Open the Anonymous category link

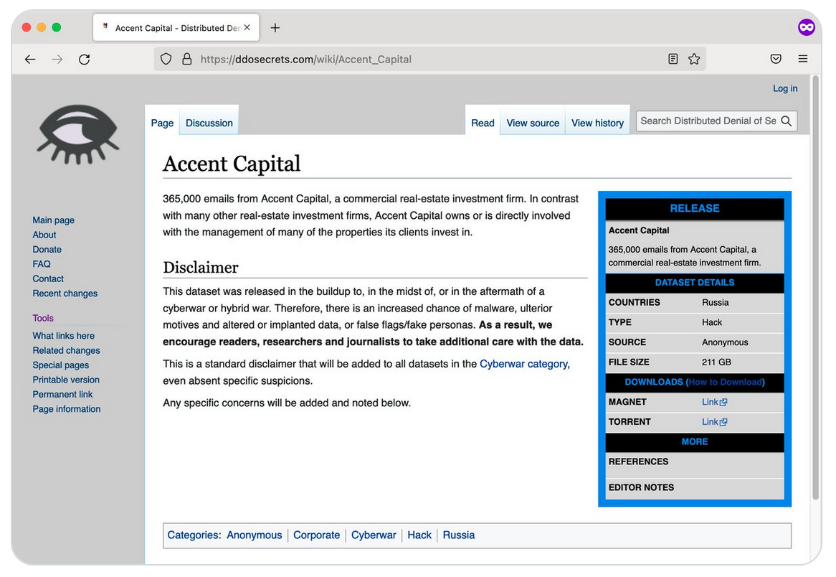tap(255, 535)
